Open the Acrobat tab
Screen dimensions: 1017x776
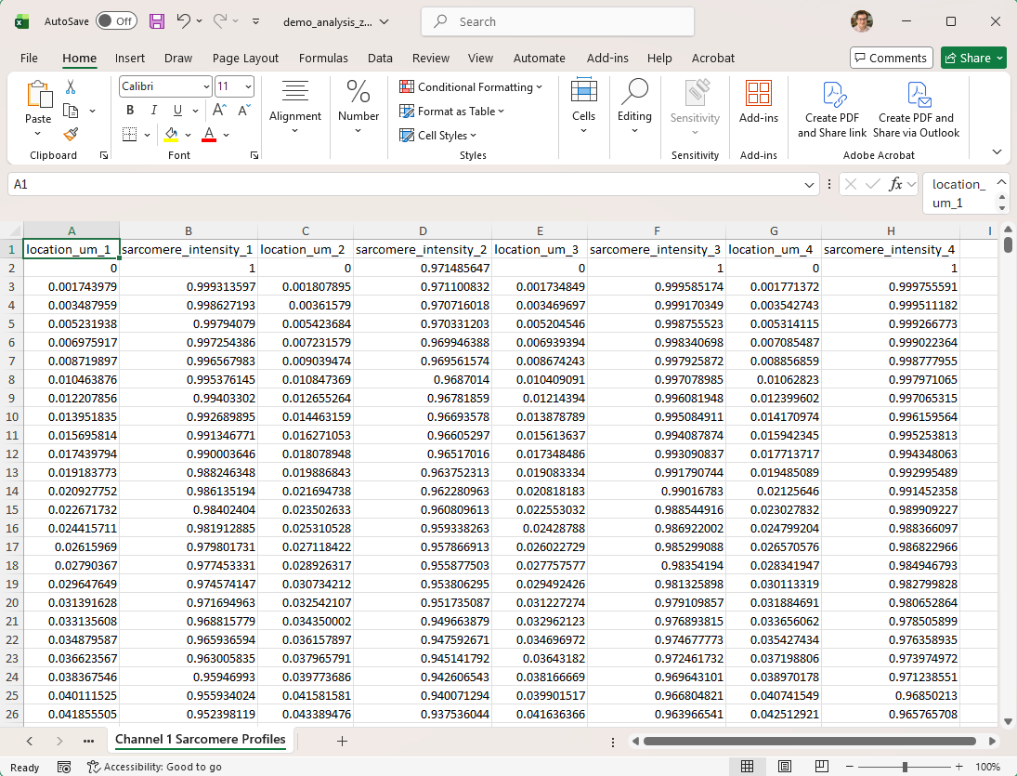point(712,58)
